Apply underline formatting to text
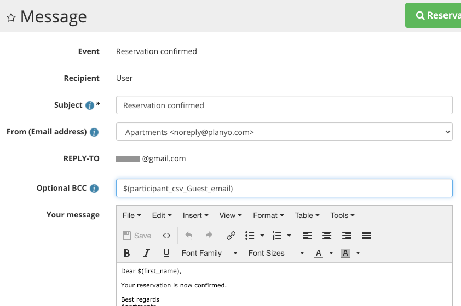This screenshot has width=461, height=306. coord(166,253)
